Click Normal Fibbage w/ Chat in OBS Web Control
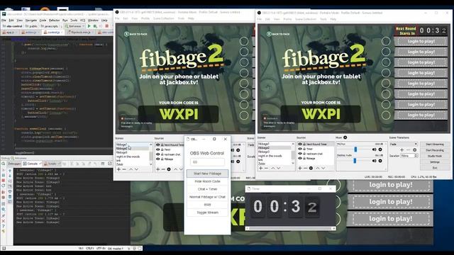This screenshot has width=454, height=255. pyautogui.click(x=207, y=197)
